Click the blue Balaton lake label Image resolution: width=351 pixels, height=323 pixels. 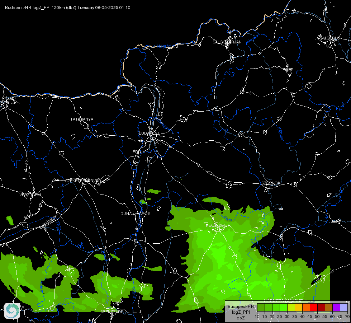(x=48, y=221)
